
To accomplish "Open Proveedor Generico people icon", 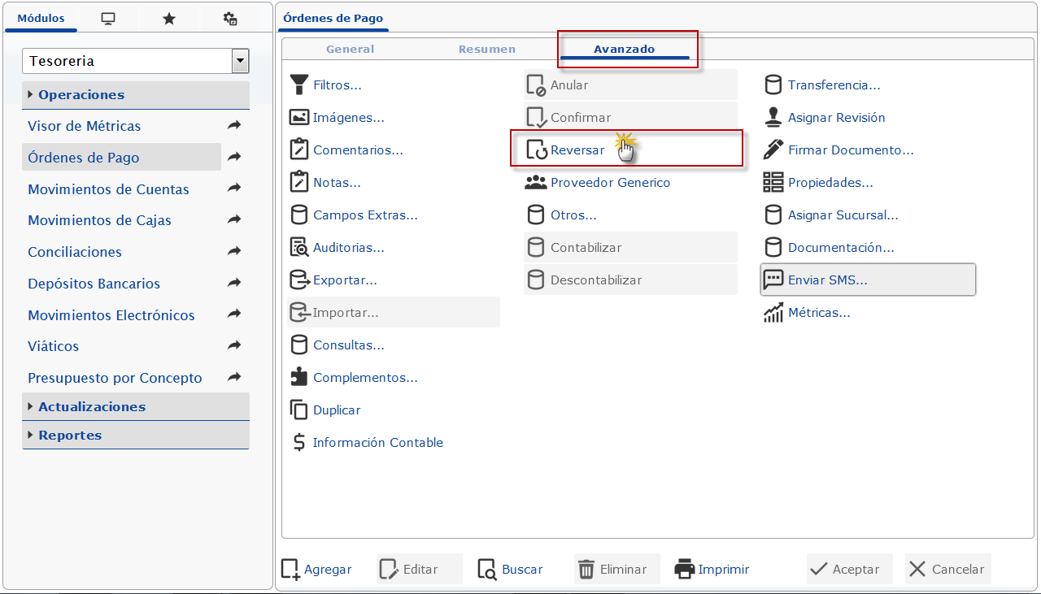I will [x=536, y=182].
